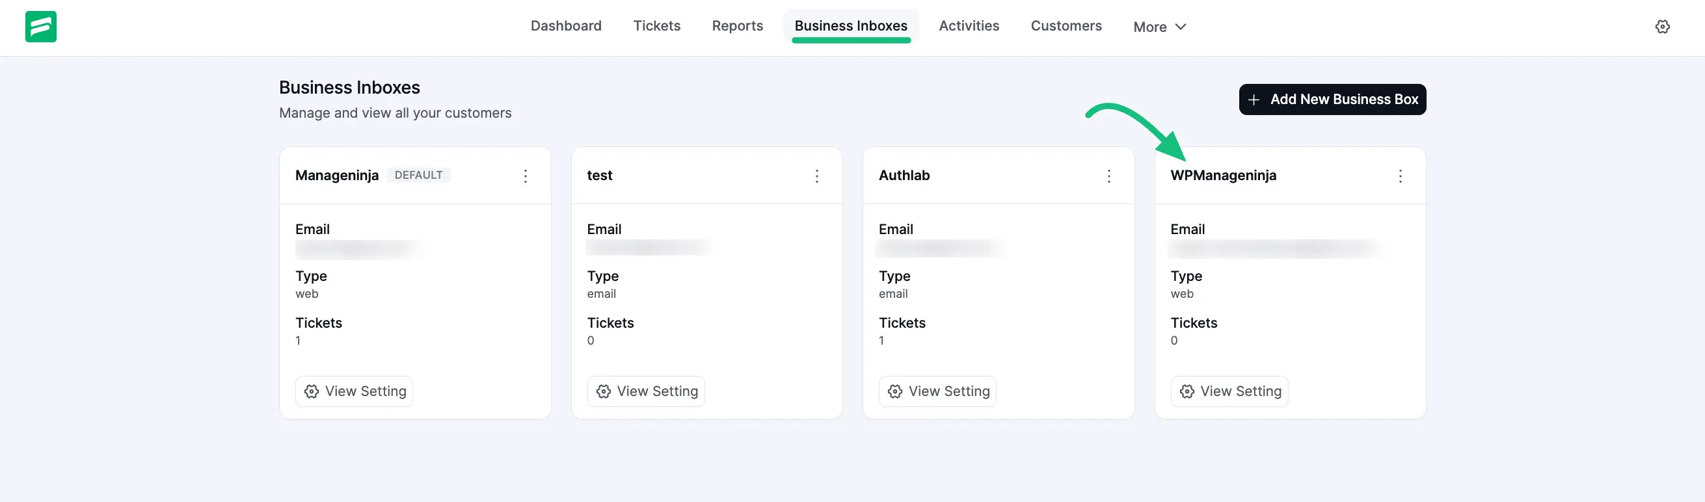Open View Setting for WPManageninja inbox
The height and width of the screenshot is (502, 1705).
tap(1229, 391)
